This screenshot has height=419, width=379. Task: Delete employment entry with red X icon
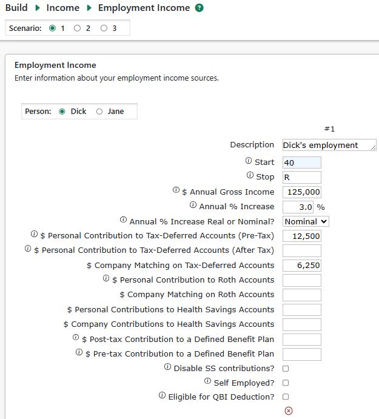click(x=289, y=411)
